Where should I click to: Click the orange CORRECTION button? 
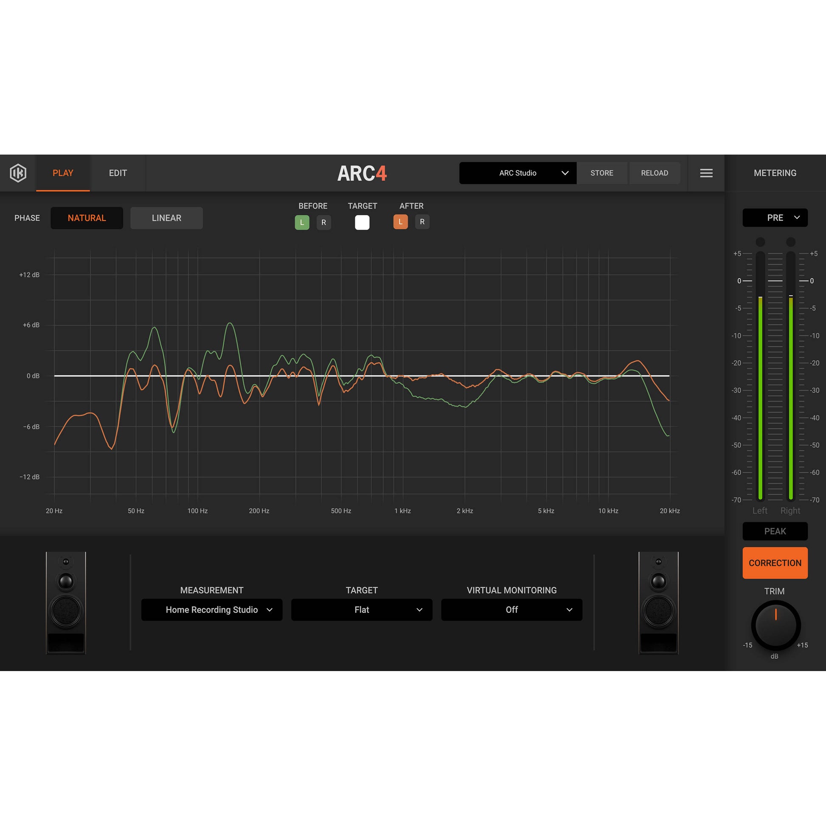(775, 563)
